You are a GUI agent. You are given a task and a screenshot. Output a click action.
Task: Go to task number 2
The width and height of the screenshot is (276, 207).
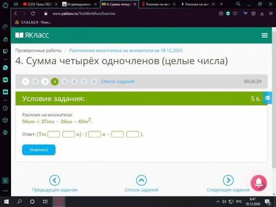pos(35,82)
